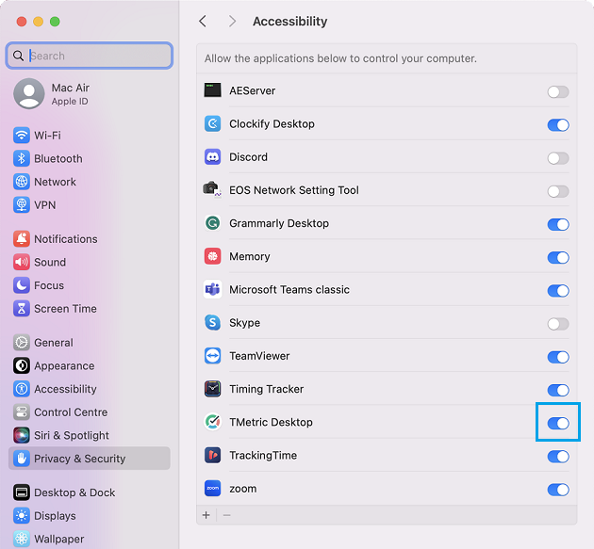Click the user account avatar
594x549 pixels.
pos(29,93)
